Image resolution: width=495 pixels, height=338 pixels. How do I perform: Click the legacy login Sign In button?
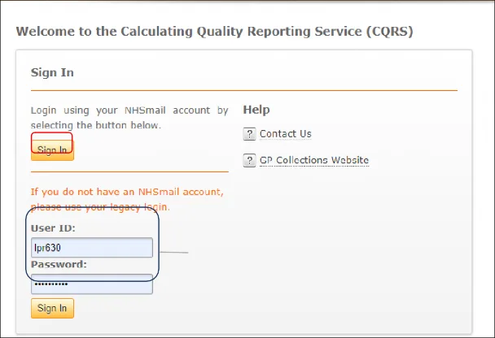52,308
